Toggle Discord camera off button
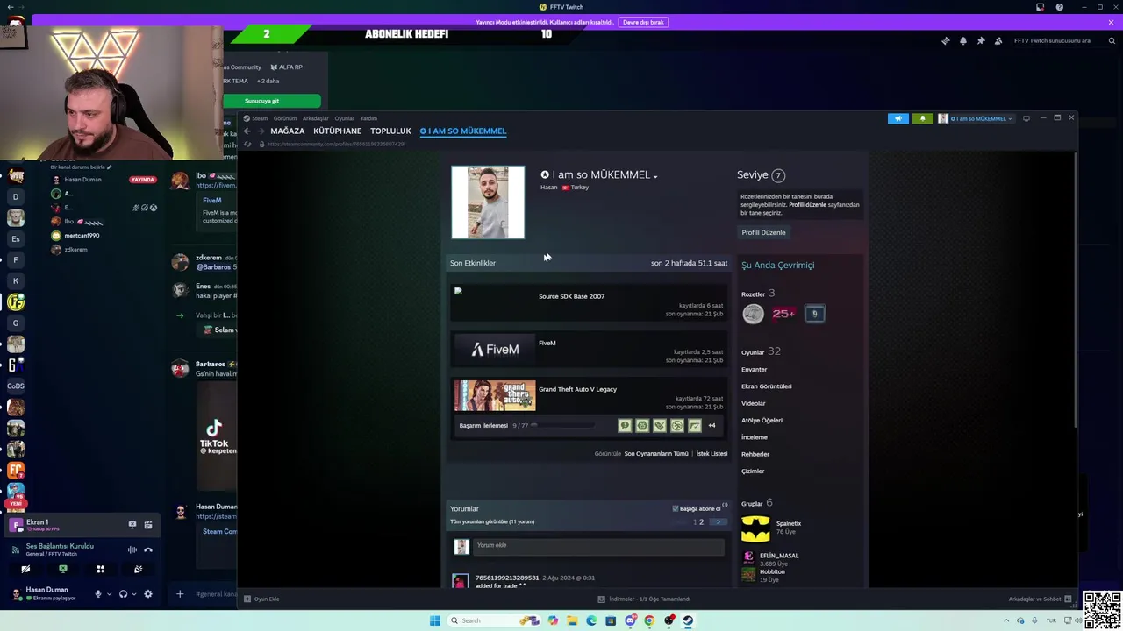Screen dimensions: 1123x631 (25, 569)
